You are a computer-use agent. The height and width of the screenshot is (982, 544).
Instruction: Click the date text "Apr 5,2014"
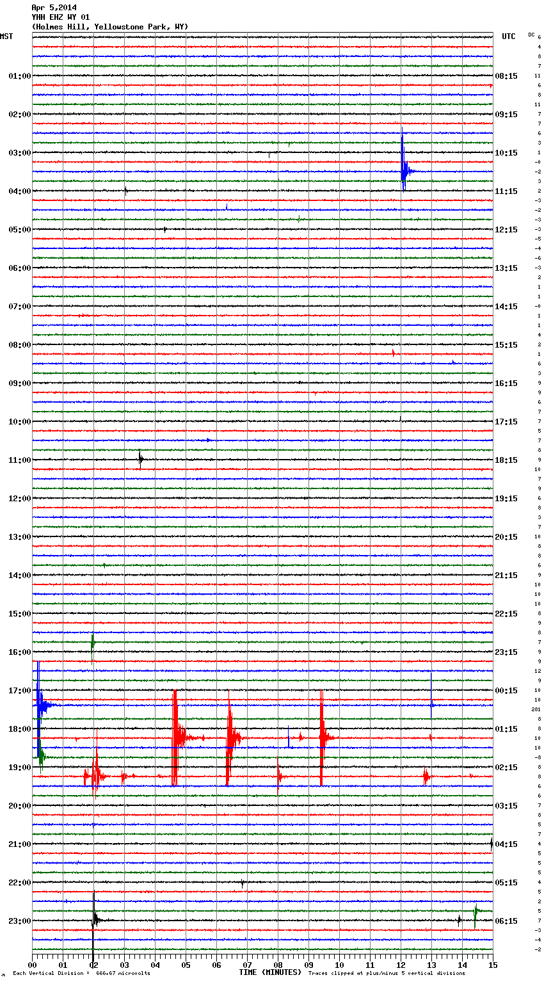54,8
